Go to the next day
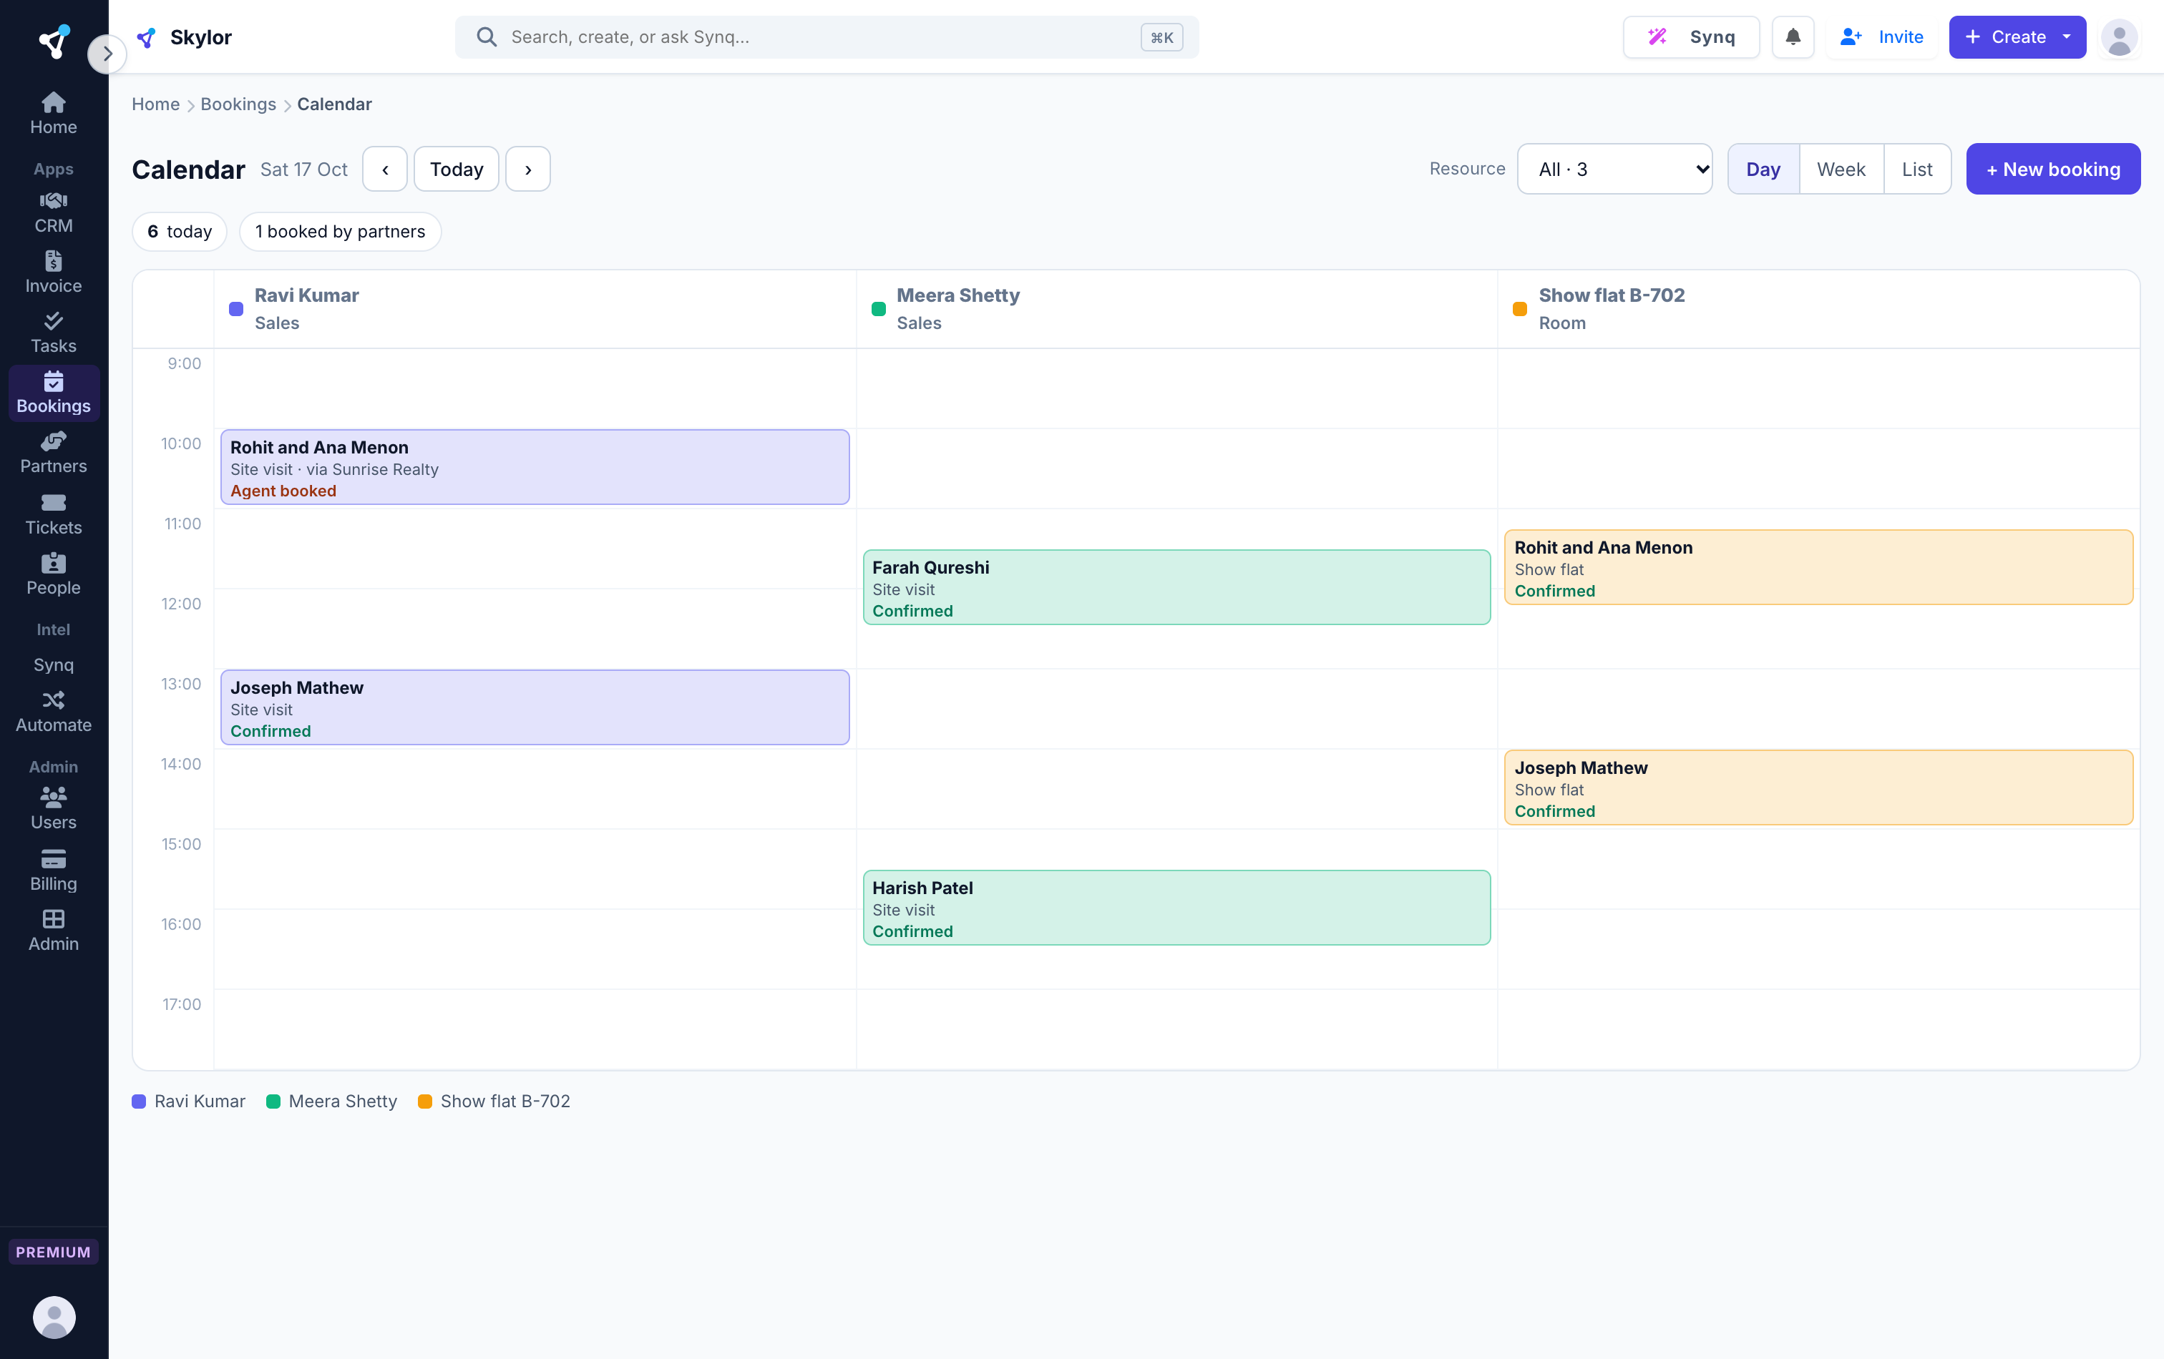Viewport: 2164px width, 1359px height. point(527,169)
